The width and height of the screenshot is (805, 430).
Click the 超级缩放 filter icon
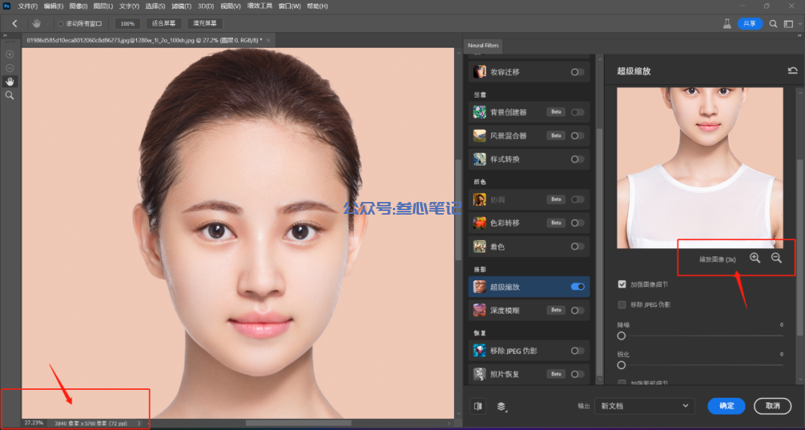[479, 287]
